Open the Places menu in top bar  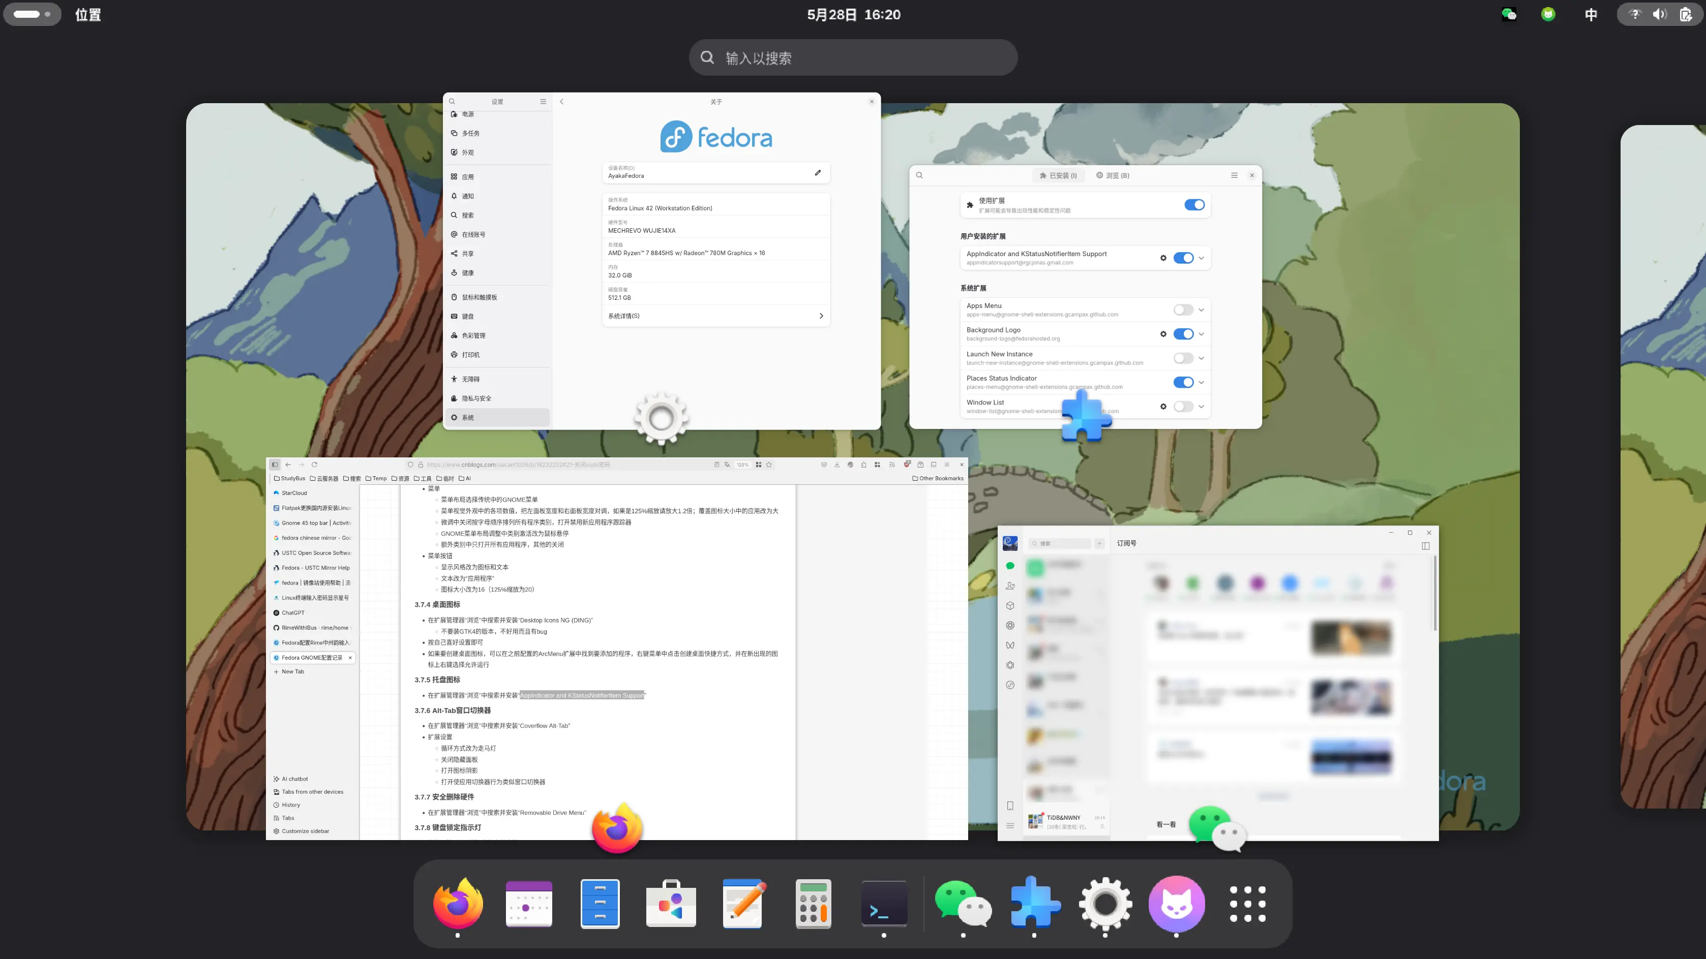point(88,15)
